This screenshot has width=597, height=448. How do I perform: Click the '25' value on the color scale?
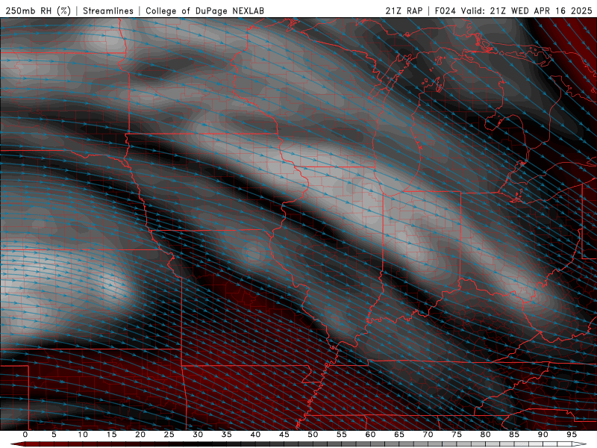169,435
